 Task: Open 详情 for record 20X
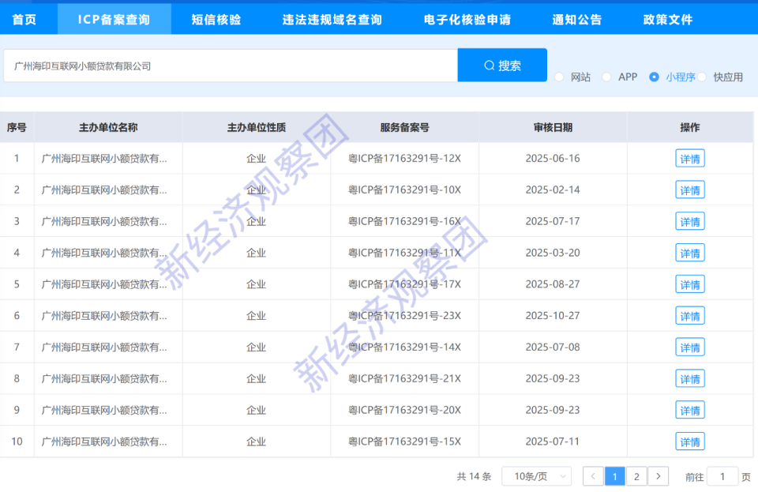tap(690, 410)
